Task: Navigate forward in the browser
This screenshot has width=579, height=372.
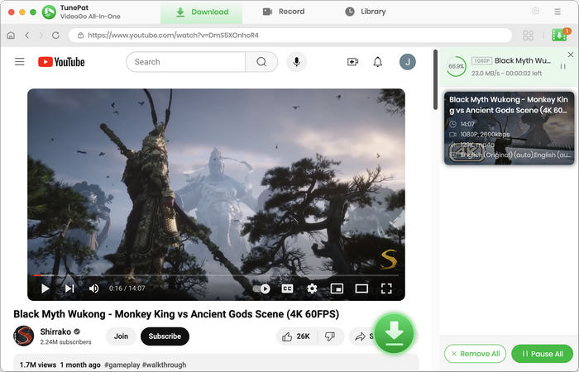Action: pos(41,36)
